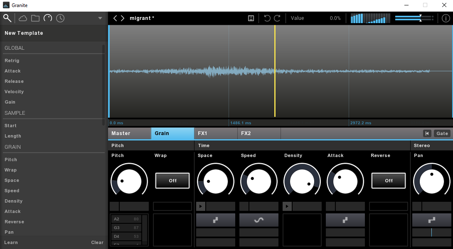This screenshot has width=453, height=249.
Task: Redo the last change
Action: pos(277,18)
